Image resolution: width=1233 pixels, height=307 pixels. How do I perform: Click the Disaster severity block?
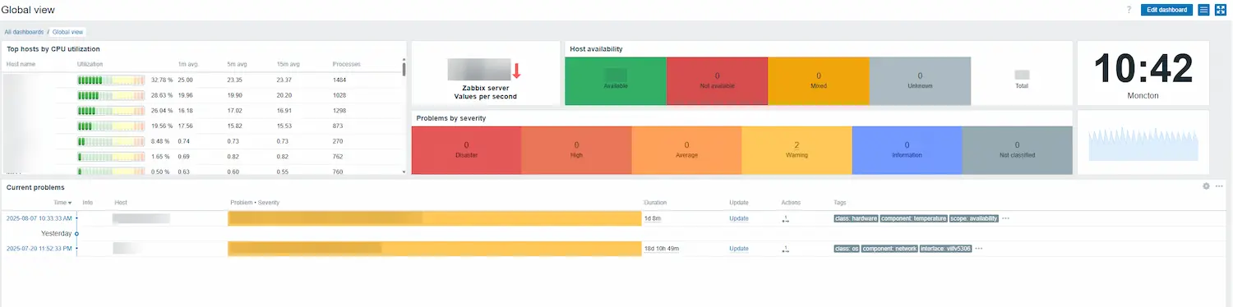(x=466, y=150)
